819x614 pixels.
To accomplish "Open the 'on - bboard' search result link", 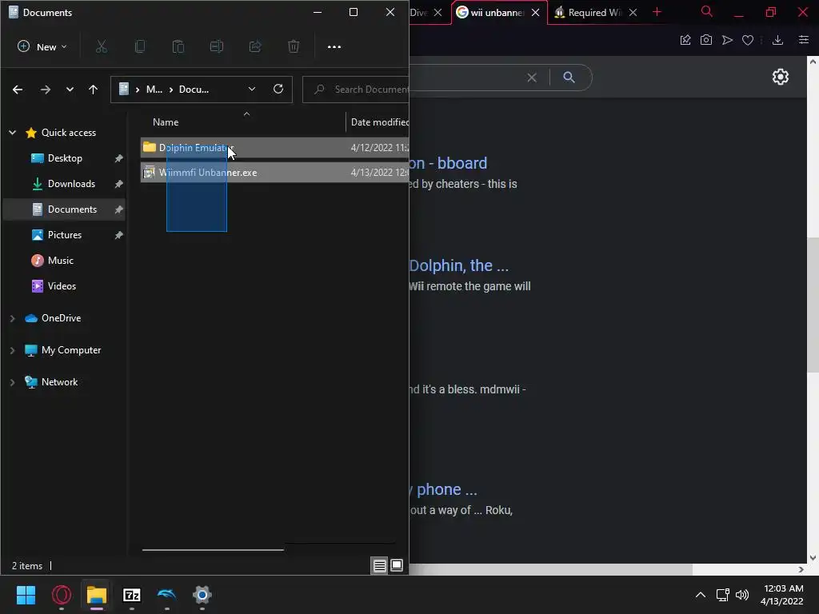I will [448, 163].
